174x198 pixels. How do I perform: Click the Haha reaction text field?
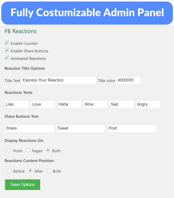pyautogui.click(x=69, y=104)
